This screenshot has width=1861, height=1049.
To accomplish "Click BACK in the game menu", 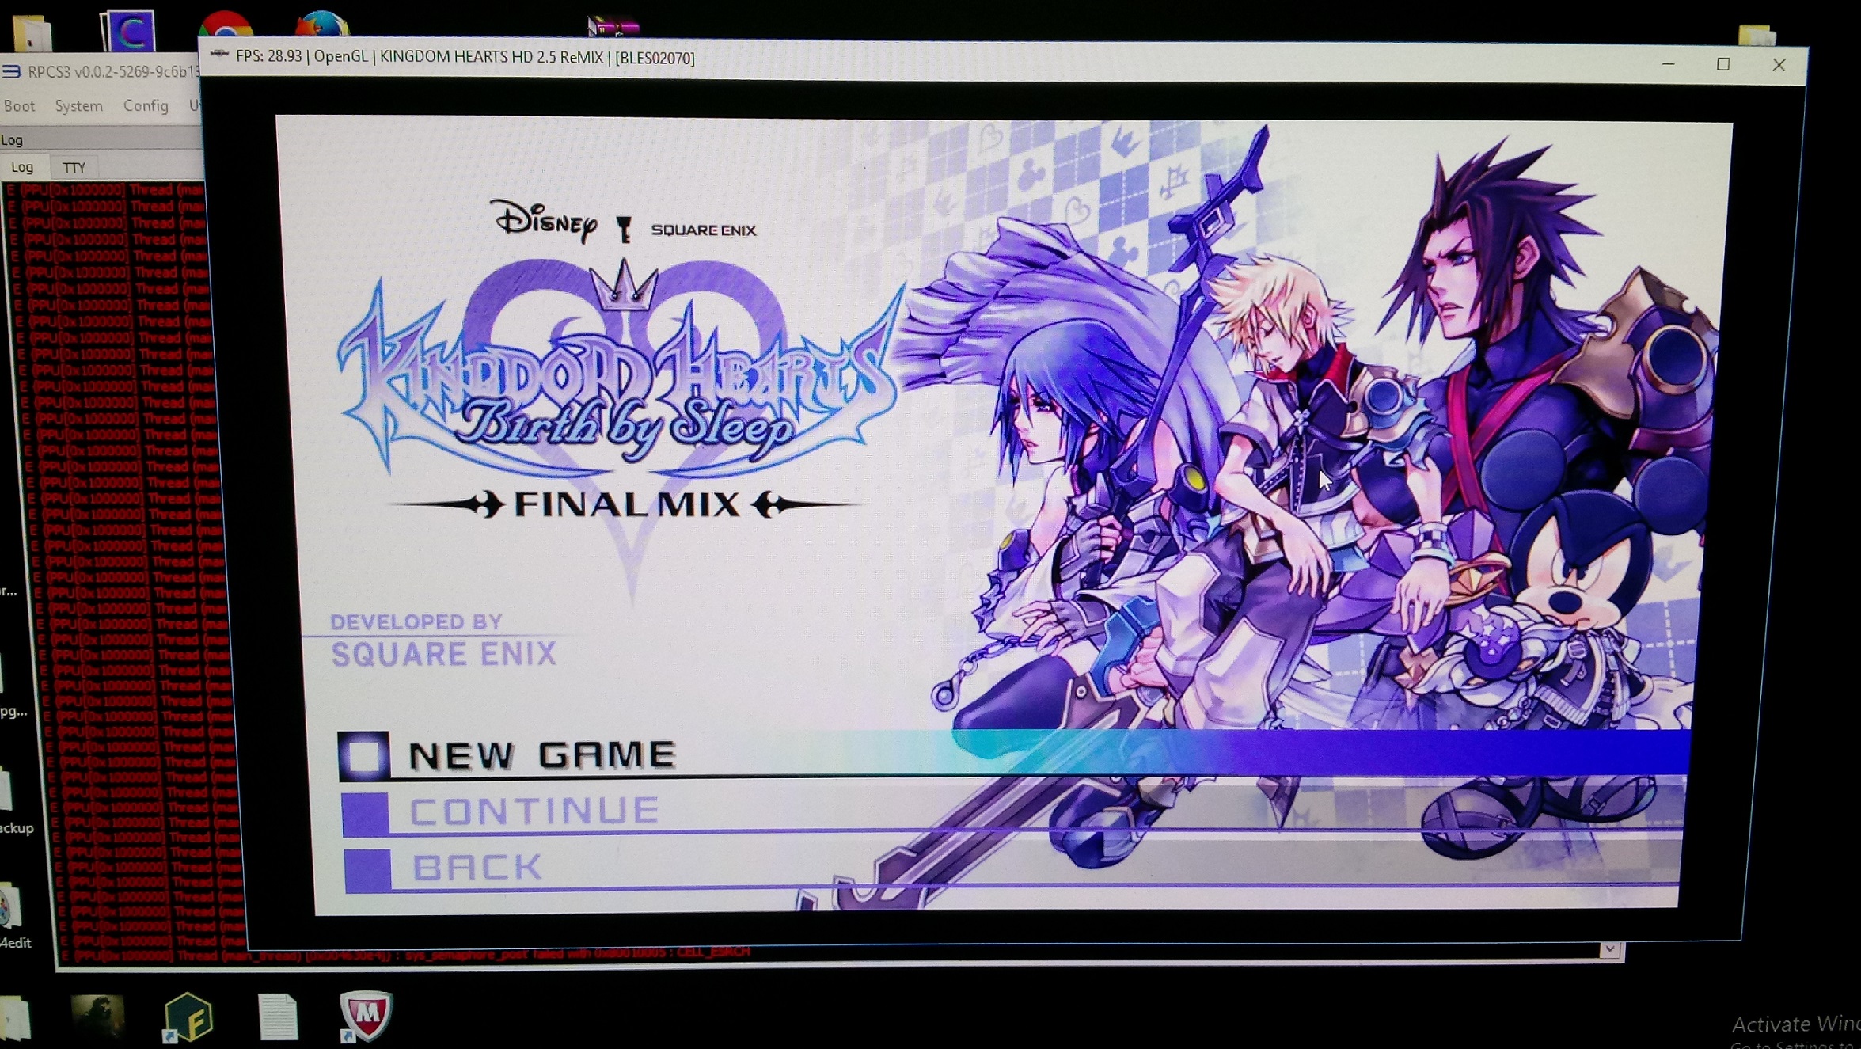I will point(477,868).
